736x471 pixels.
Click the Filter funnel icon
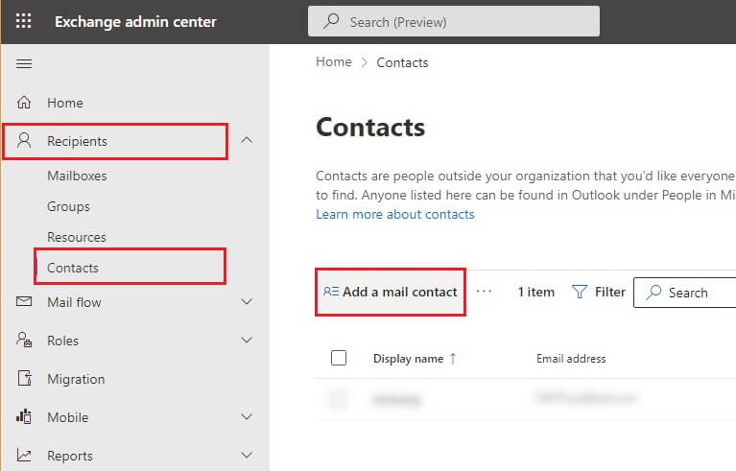pyautogui.click(x=580, y=293)
